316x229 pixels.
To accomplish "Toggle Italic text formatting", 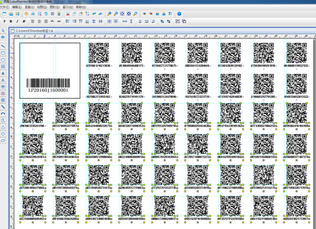I will [x=17, y=21].
